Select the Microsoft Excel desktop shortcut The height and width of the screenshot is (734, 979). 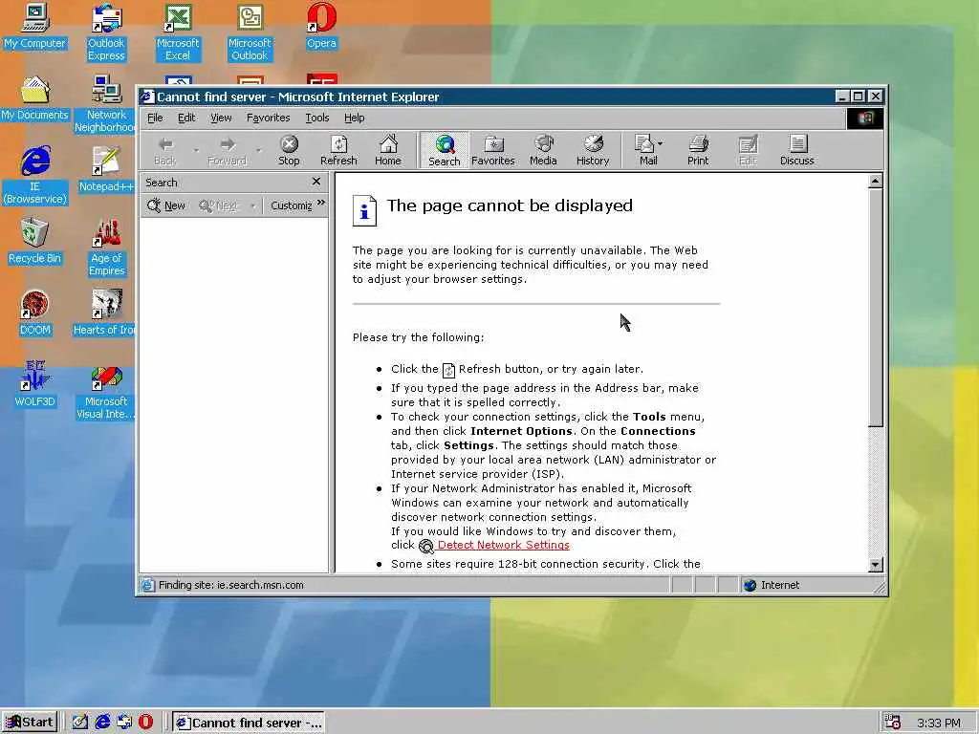click(x=177, y=32)
